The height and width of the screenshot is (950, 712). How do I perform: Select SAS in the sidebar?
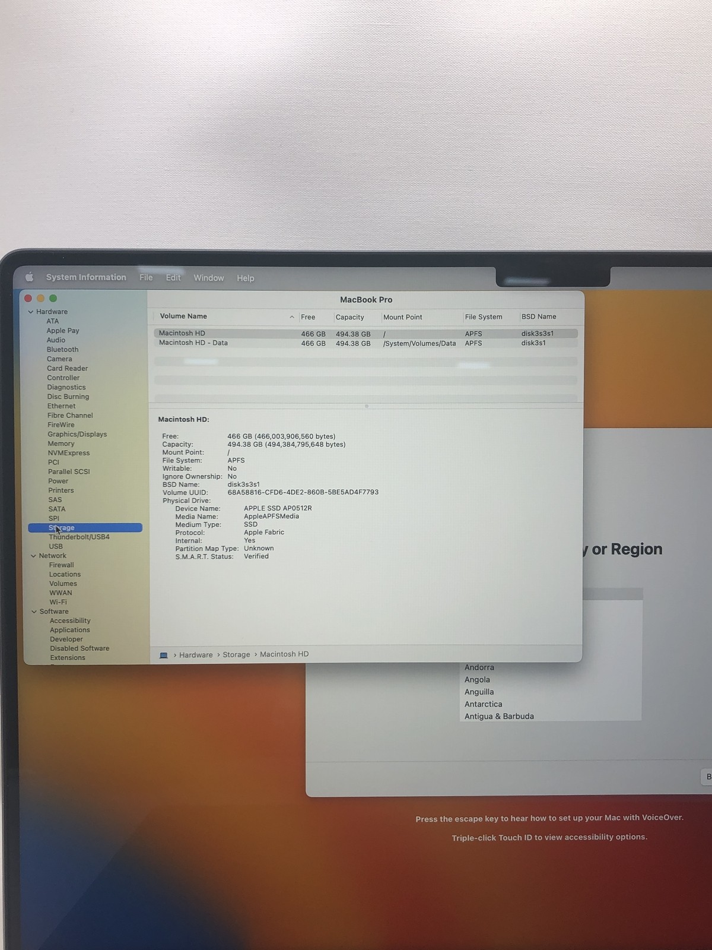pos(55,500)
